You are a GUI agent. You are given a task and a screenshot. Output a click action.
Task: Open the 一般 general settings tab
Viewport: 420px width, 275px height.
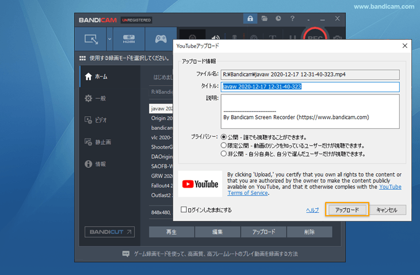tap(110, 98)
